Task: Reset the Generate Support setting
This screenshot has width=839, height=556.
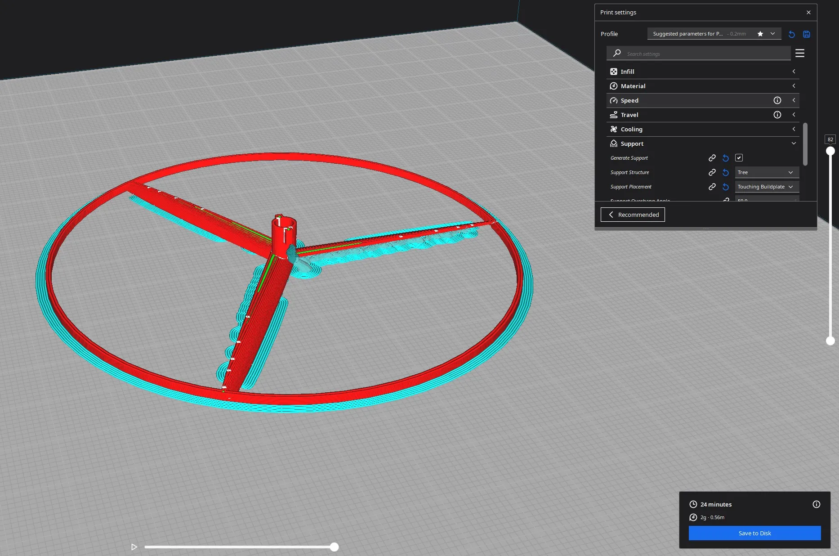Action: click(x=725, y=158)
